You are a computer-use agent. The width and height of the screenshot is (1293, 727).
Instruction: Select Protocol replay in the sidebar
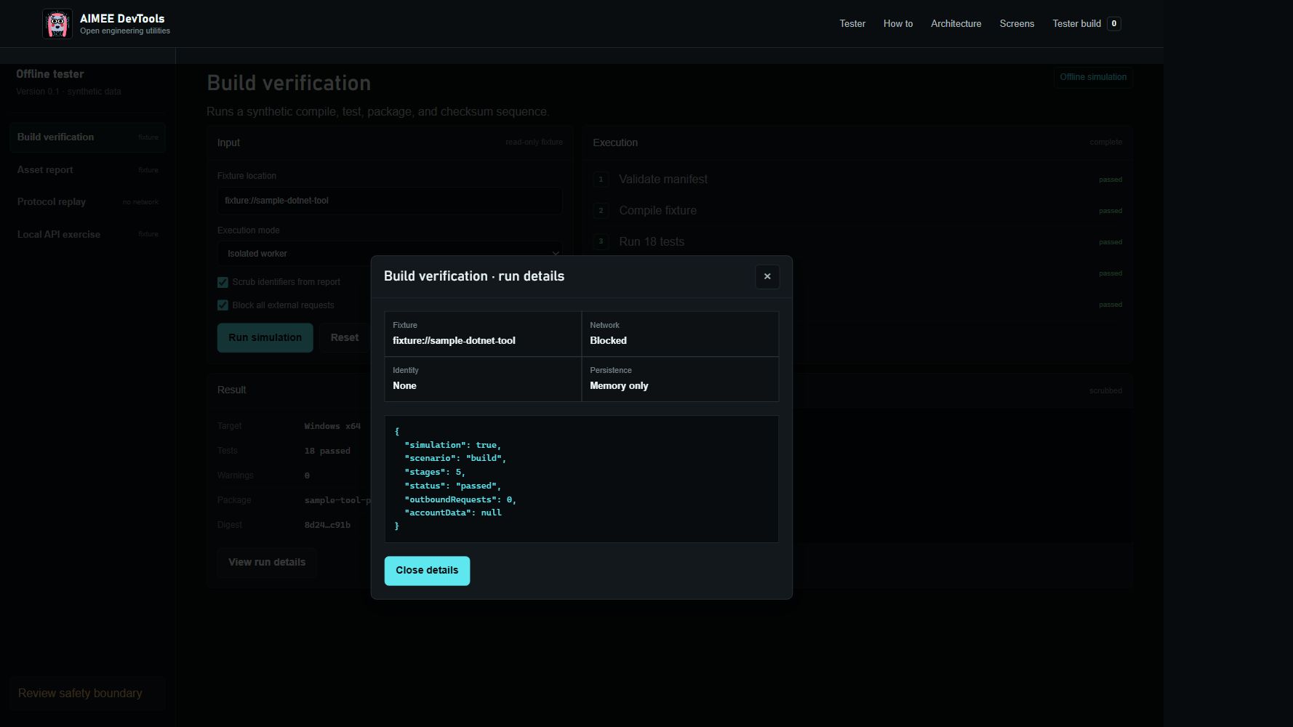[87, 202]
